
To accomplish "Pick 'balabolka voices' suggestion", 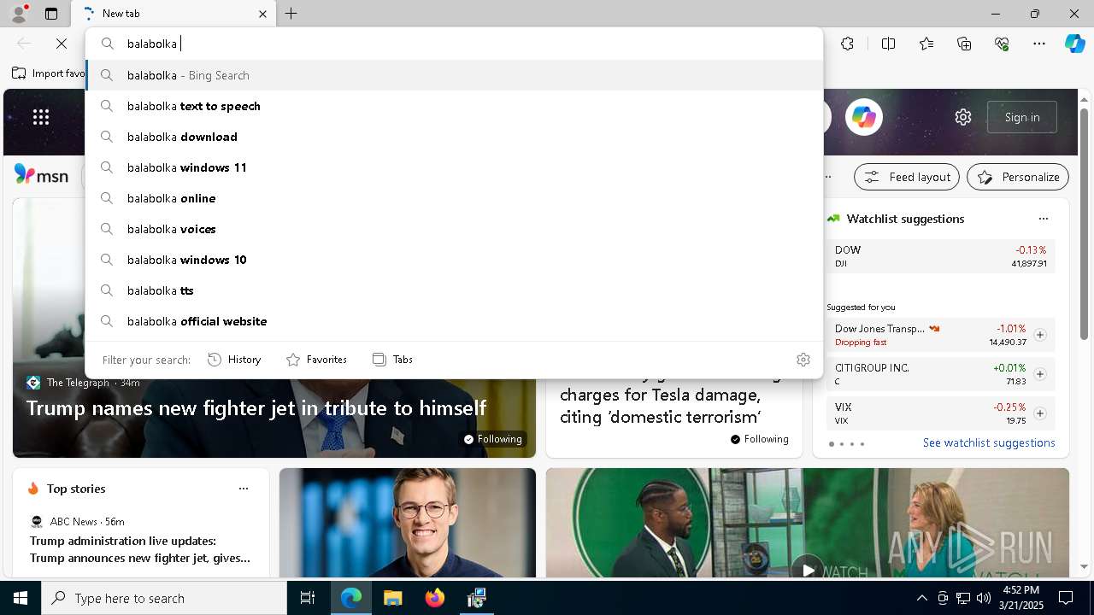I will tap(454, 229).
